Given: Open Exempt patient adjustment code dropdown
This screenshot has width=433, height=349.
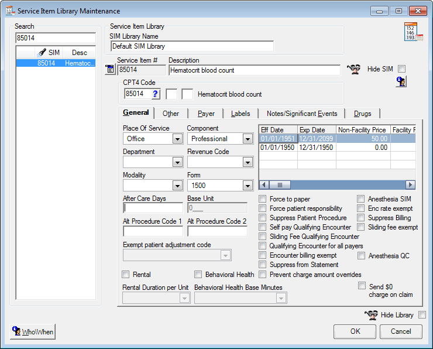Looking at the screenshot, I should click(x=226, y=255).
